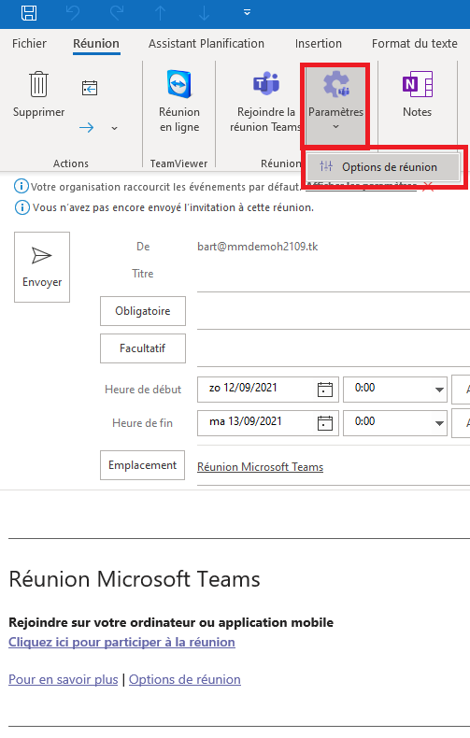Click Options de réunion link in body
Screen dimensions: 470x738
click(x=185, y=679)
